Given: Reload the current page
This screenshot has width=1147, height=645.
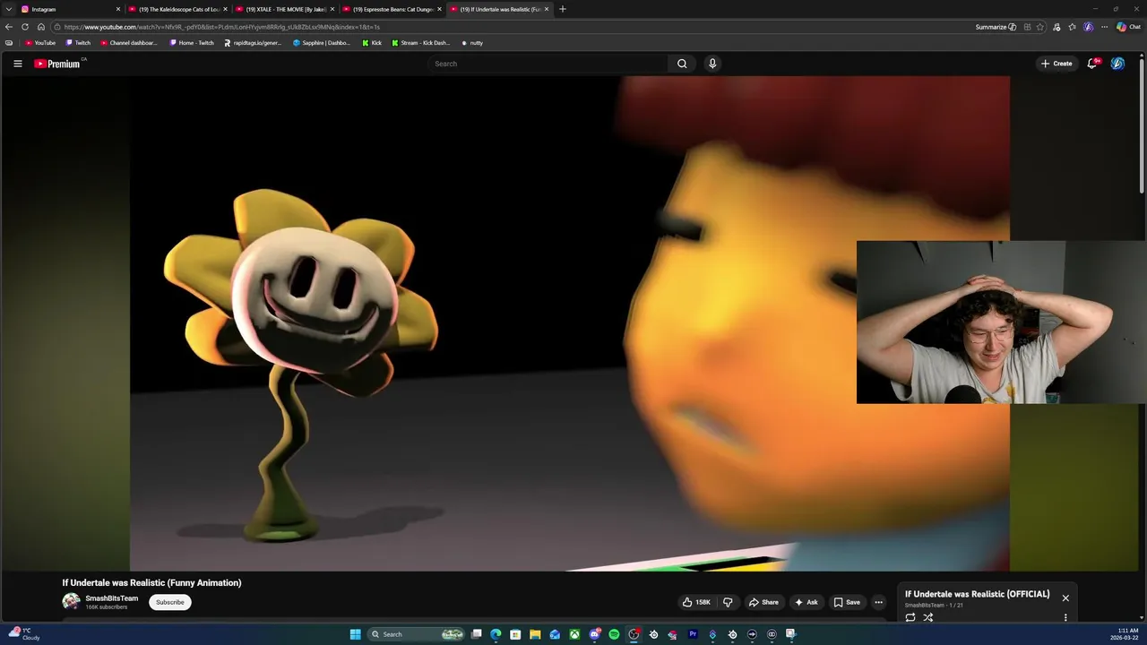Looking at the screenshot, I should pyautogui.click(x=25, y=27).
